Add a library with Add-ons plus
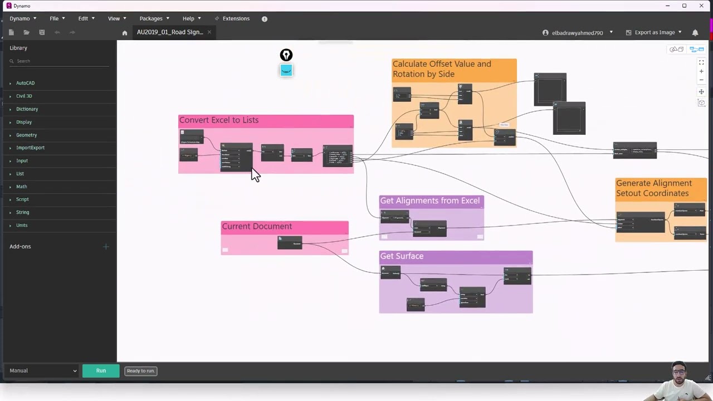Viewport: 713px width, 401px height. (x=106, y=247)
